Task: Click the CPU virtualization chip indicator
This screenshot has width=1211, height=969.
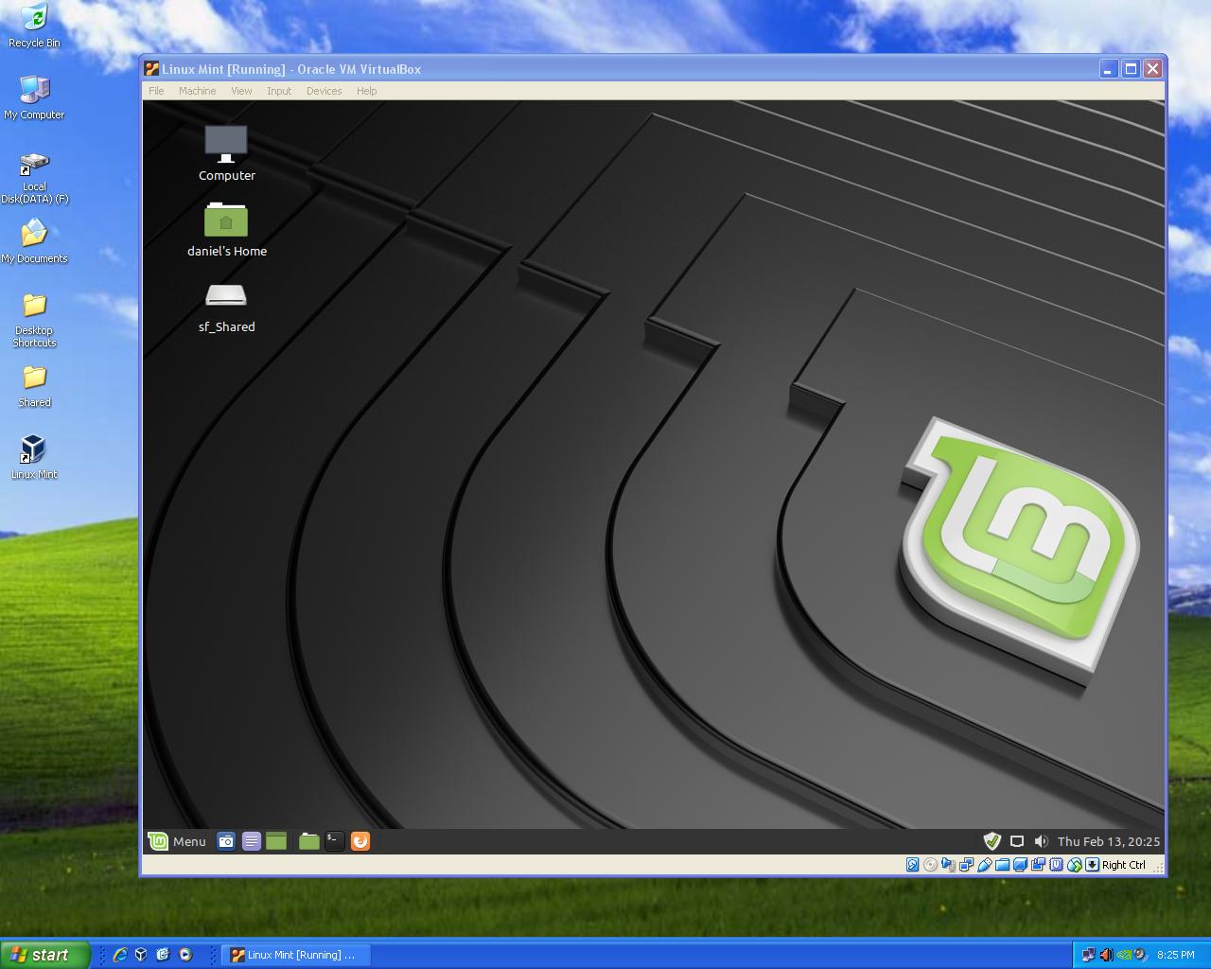Action: click(x=1056, y=865)
